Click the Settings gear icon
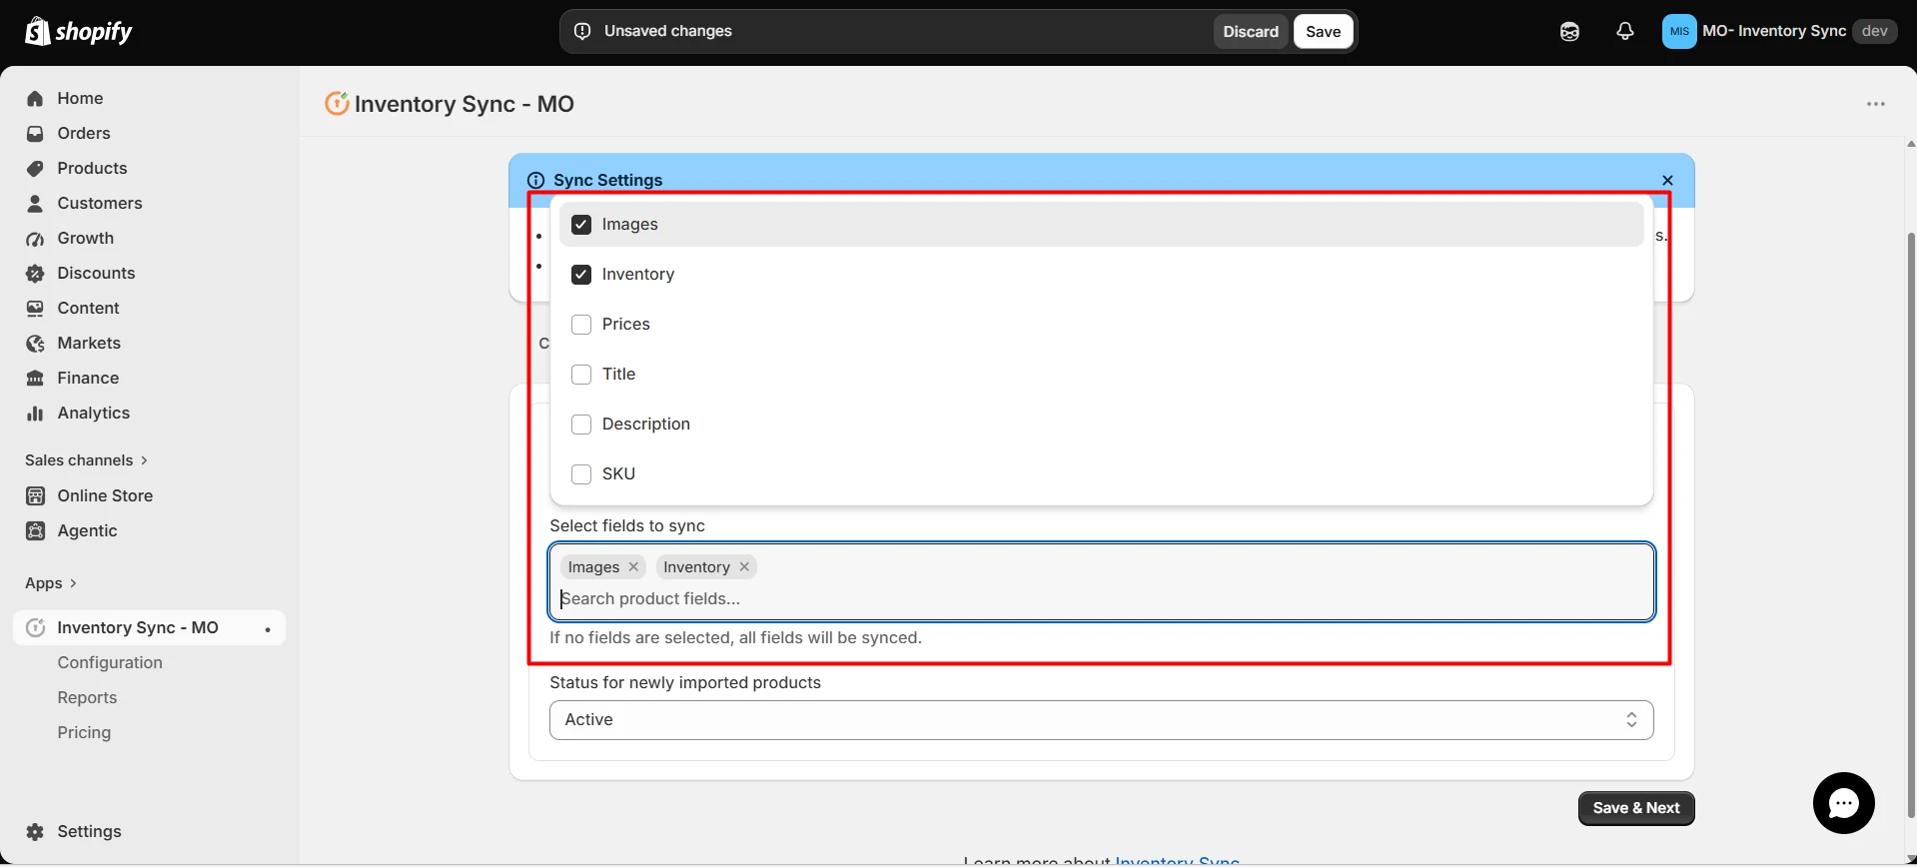 [35, 831]
